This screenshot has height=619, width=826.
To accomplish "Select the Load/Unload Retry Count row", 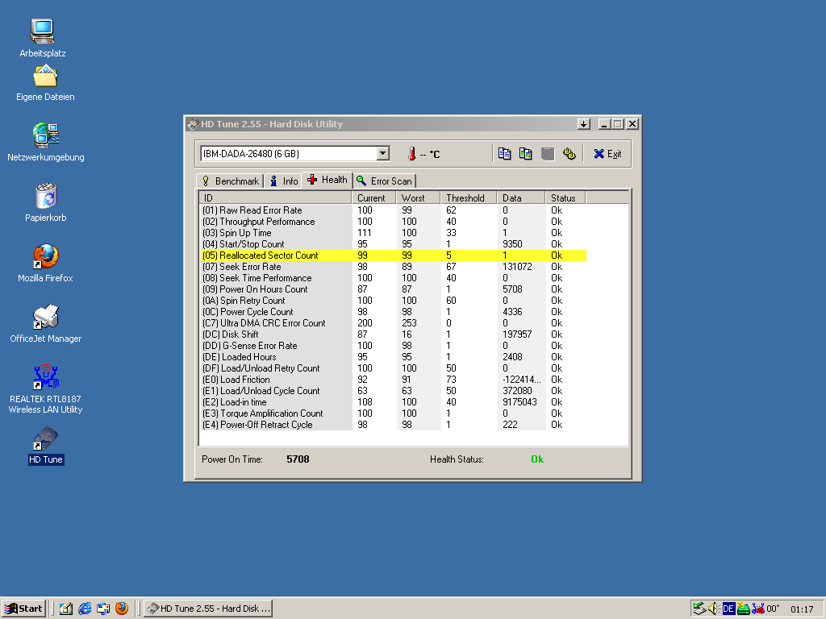I will pos(393,368).
